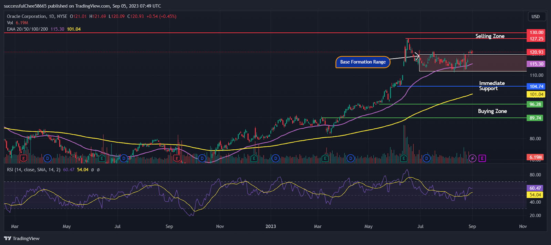Click the 127.25 price label

click(536, 39)
